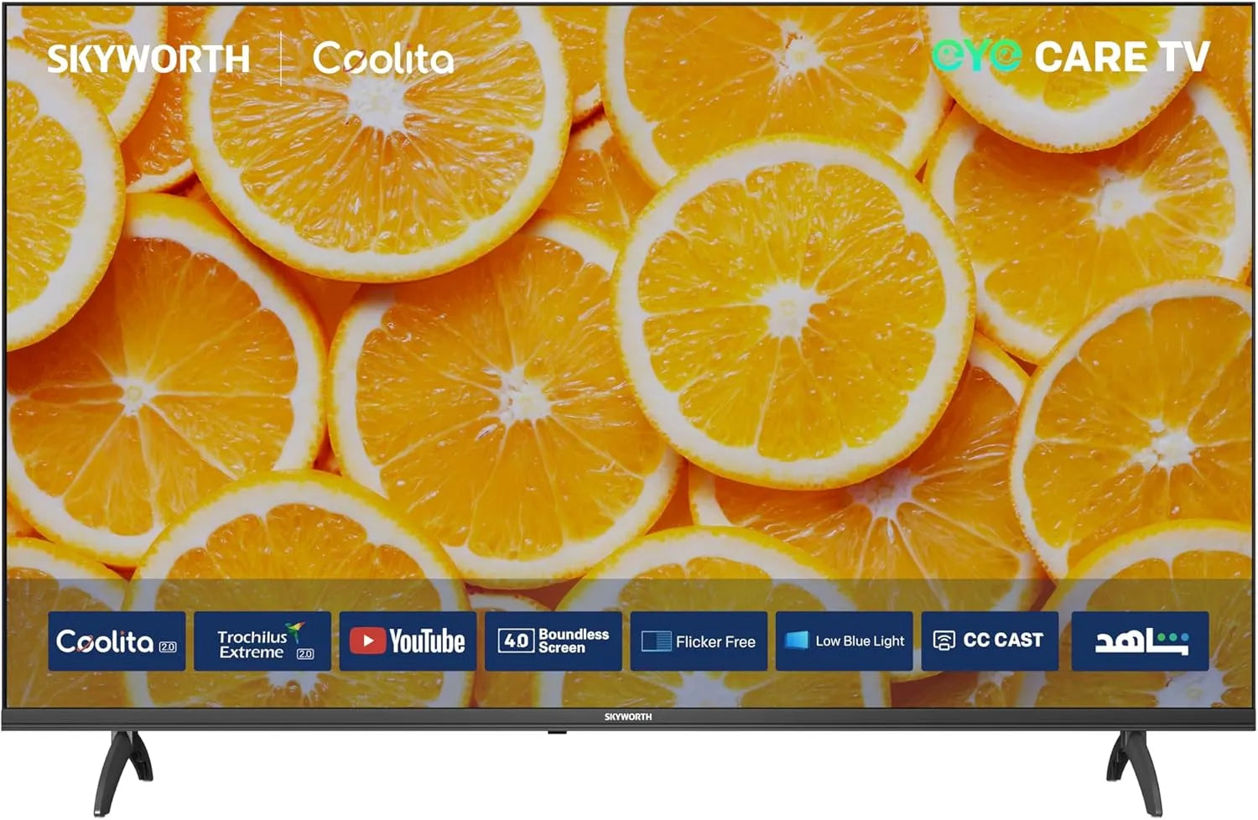Click the CC CAST casting icon
This screenshot has width=1258, height=820.
943,641
